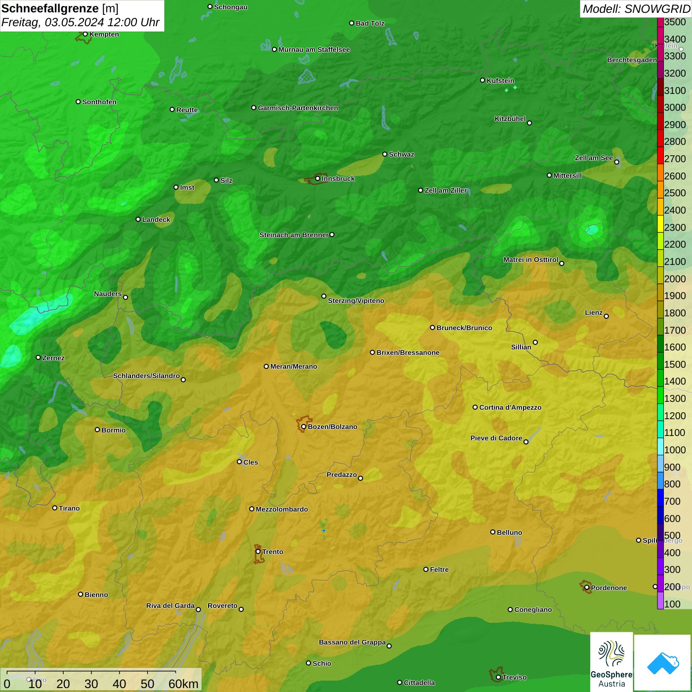692x692 pixels.
Task: Click the '1500' legend value
Action: pos(675,364)
